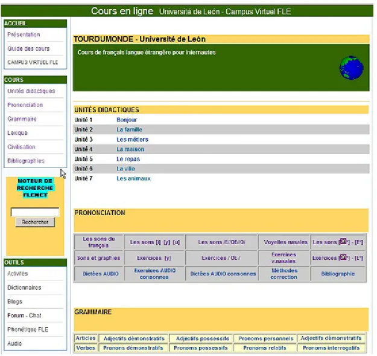Click the Moteur de Recherche Flenet logo

click(35, 188)
